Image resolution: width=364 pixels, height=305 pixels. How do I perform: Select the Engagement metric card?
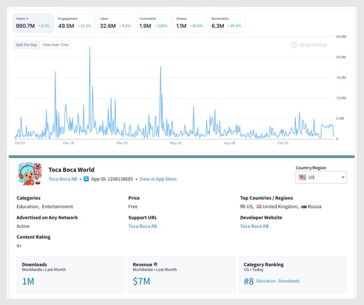coord(75,23)
